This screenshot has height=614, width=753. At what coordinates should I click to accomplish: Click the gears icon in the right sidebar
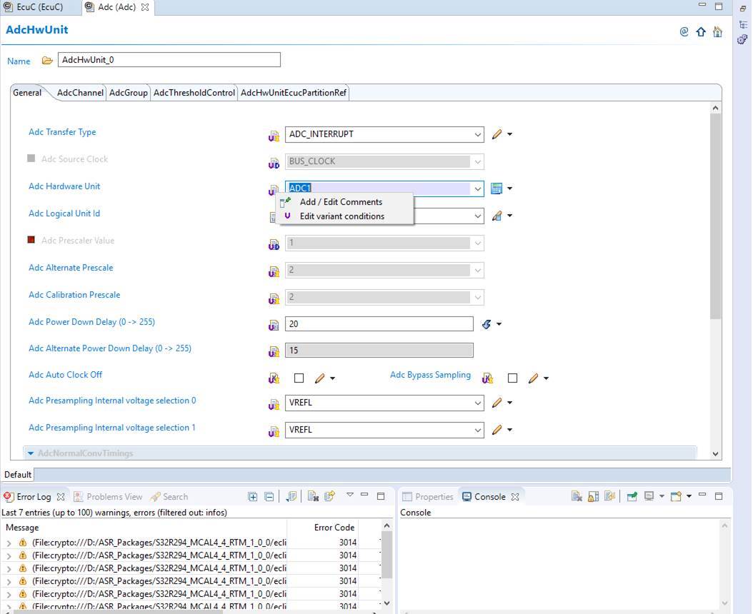pos(742,41)
